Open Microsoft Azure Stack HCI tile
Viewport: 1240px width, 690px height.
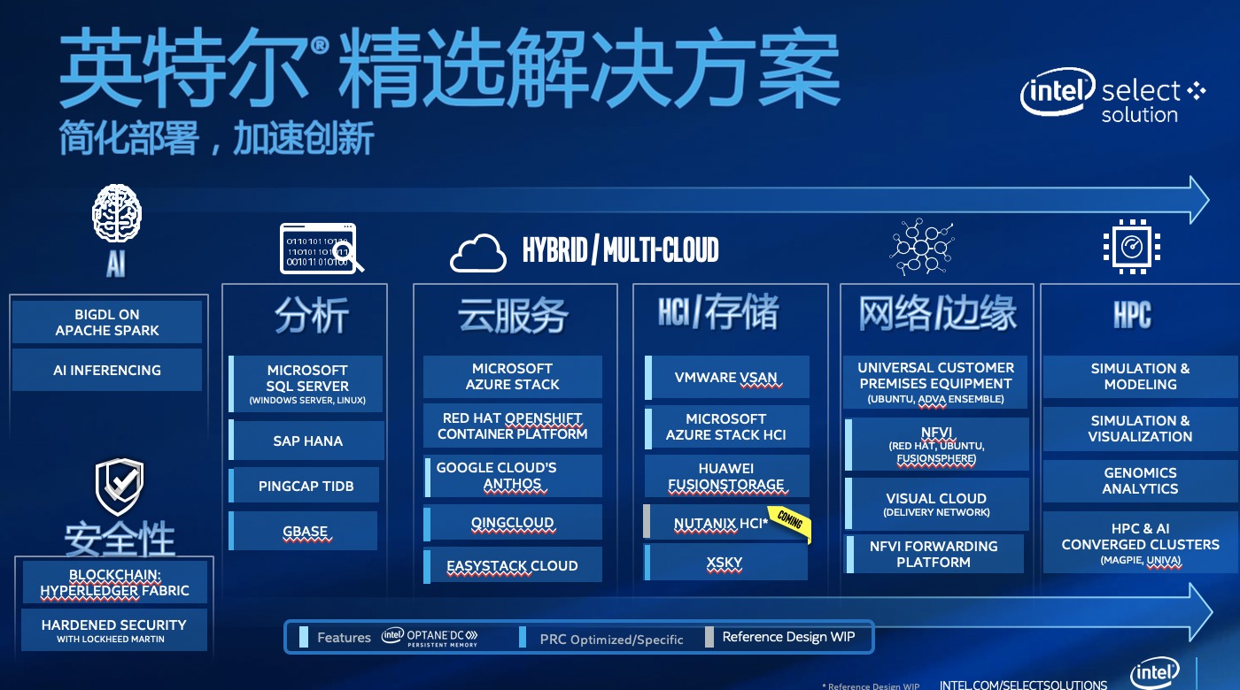coord(726,426)
